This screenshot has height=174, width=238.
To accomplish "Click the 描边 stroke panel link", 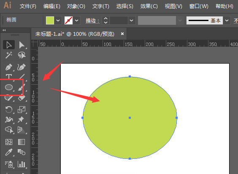I will (x=92, y=21).
